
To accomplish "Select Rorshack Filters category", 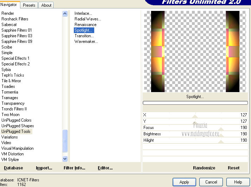I will 15,19.
